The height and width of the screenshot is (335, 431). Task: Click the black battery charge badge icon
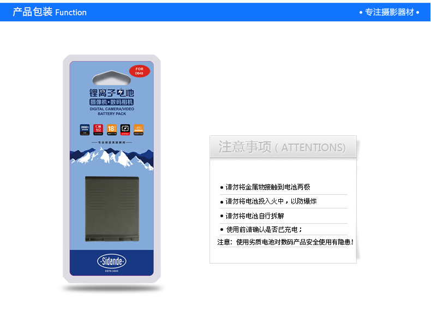pos(125,130)
